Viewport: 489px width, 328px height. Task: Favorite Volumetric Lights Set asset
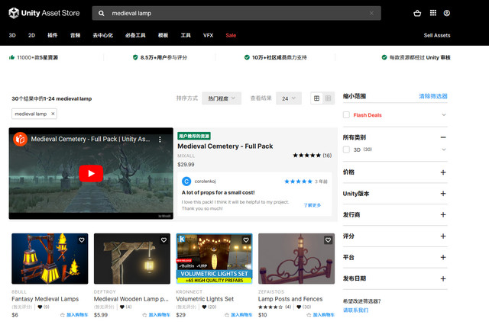point(246,240)
